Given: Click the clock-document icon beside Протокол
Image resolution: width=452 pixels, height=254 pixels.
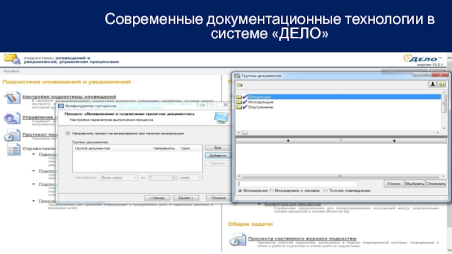Looking at the screenshot, I should 12,135.
